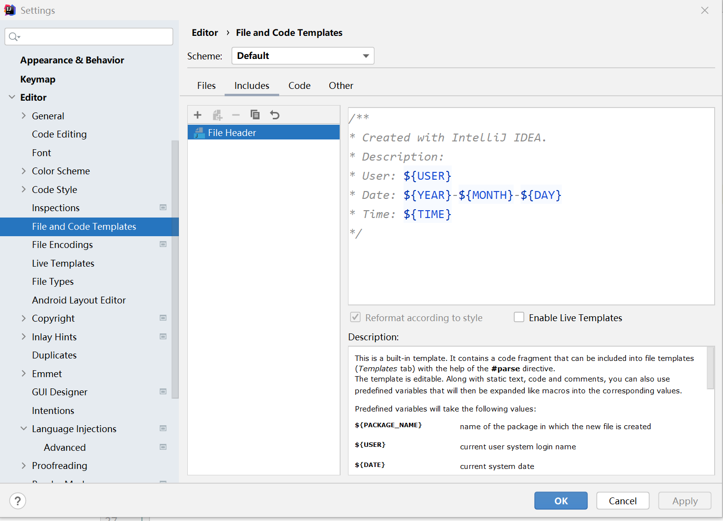Viewport: 723px width, 521px height.
Task: Expand the Code Style node arrow
Action: [x=24, y=190]
